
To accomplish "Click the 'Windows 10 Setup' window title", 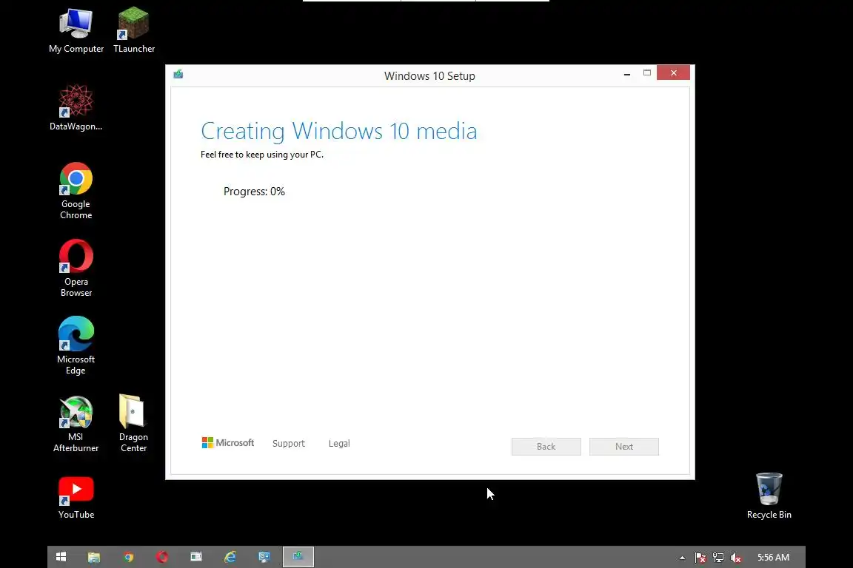I will click(x=429, y=76).
